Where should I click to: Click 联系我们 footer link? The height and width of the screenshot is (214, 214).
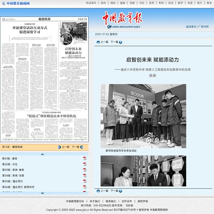coord(111,201)
